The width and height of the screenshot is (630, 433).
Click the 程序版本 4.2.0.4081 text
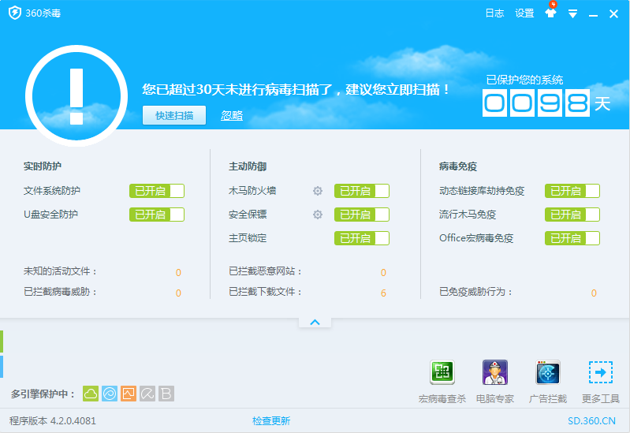[53, 421]
